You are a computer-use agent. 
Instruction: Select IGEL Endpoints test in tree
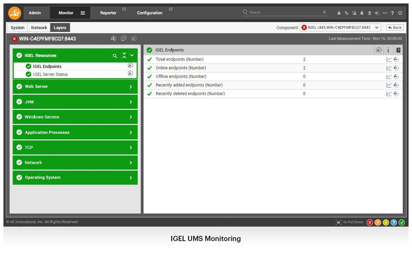47,67
